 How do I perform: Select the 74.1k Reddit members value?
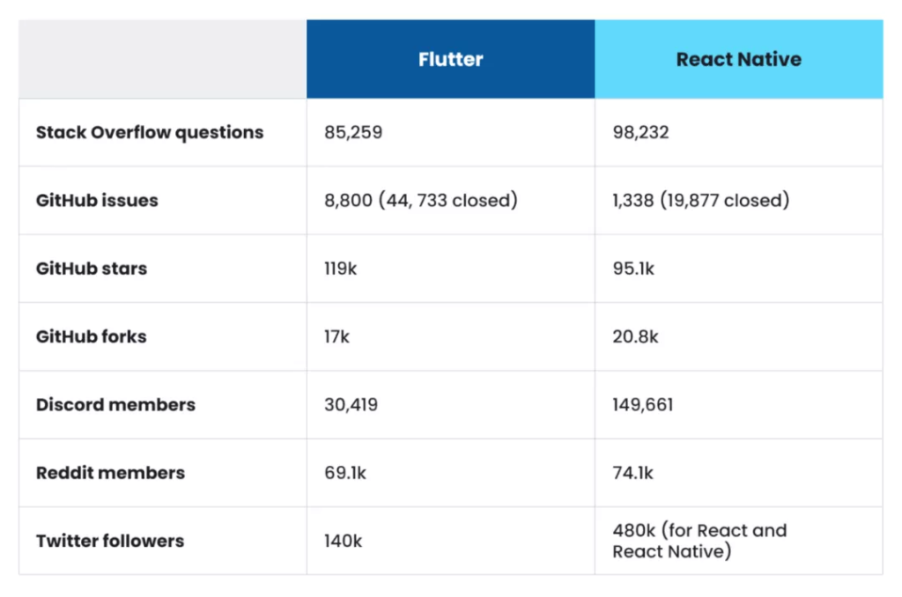pyautogui.click(x=632, y=473)
